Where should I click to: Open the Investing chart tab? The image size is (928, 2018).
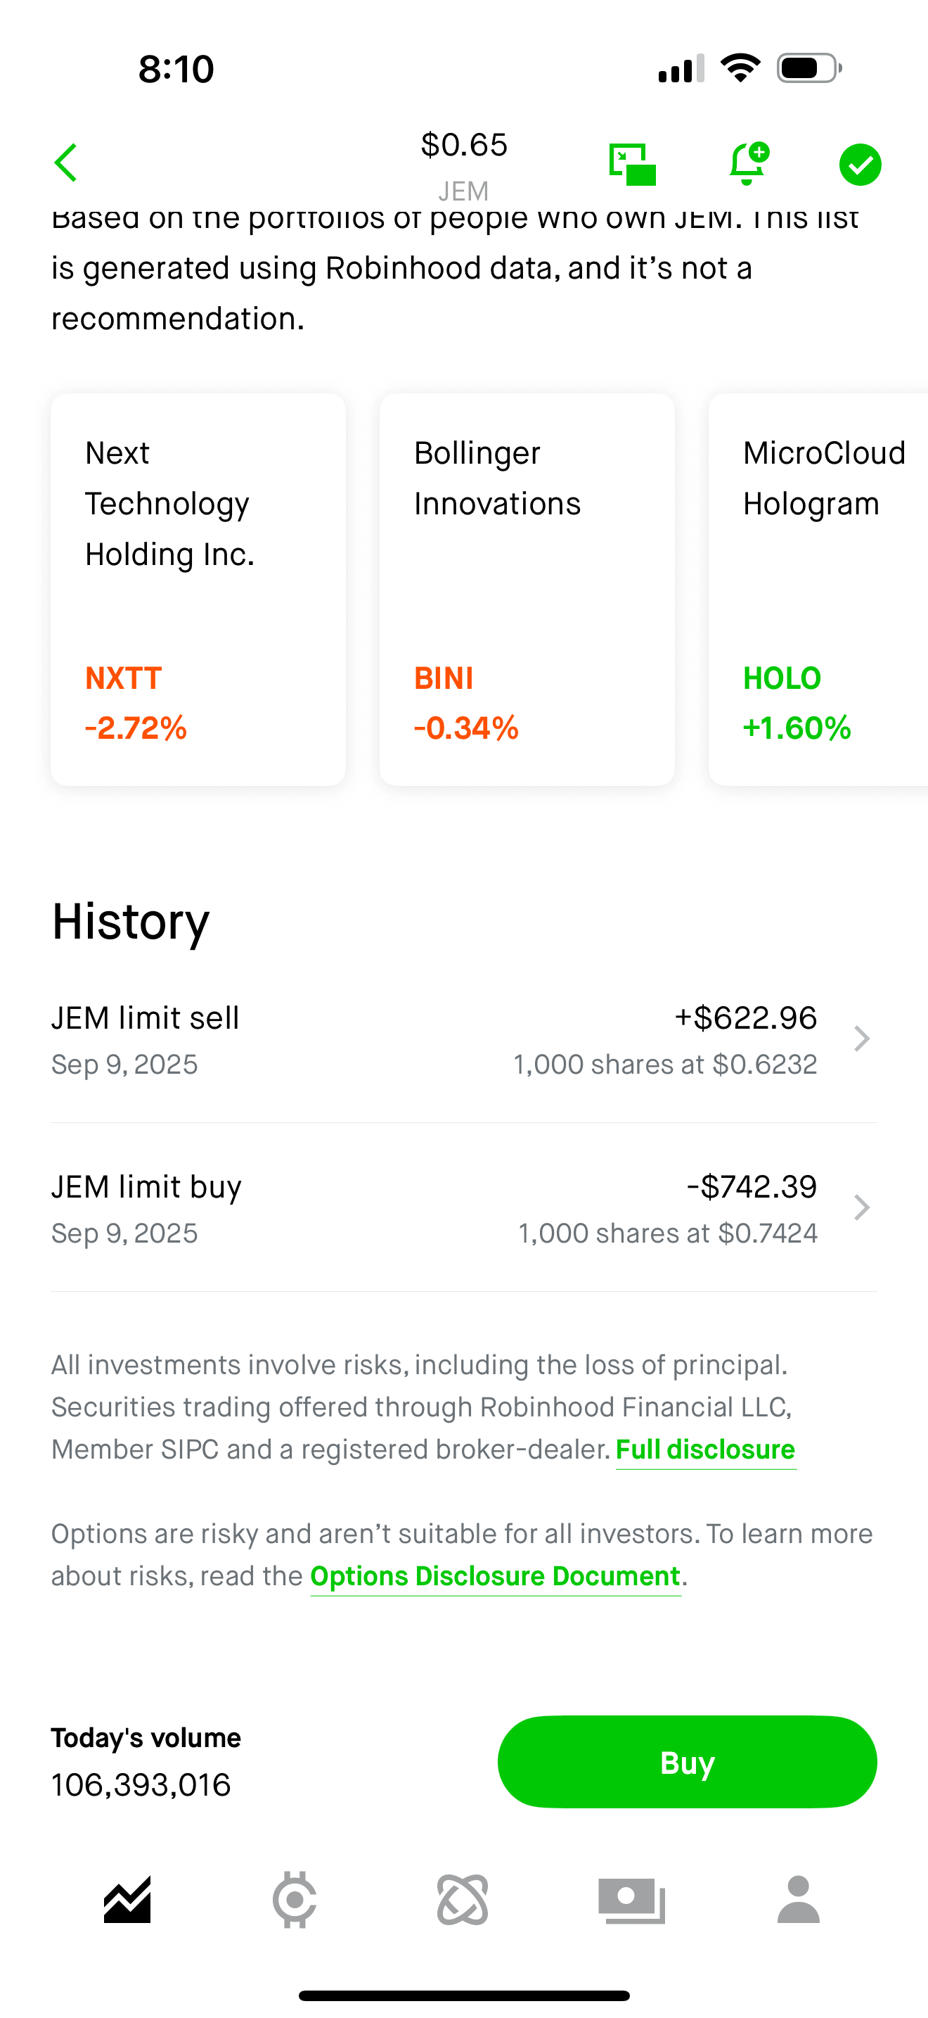click(127, 1900)
